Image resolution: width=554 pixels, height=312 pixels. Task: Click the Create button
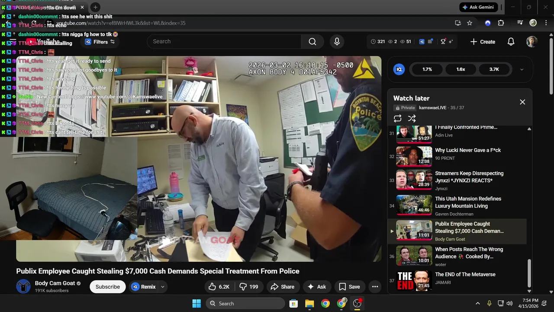point(483,42)
